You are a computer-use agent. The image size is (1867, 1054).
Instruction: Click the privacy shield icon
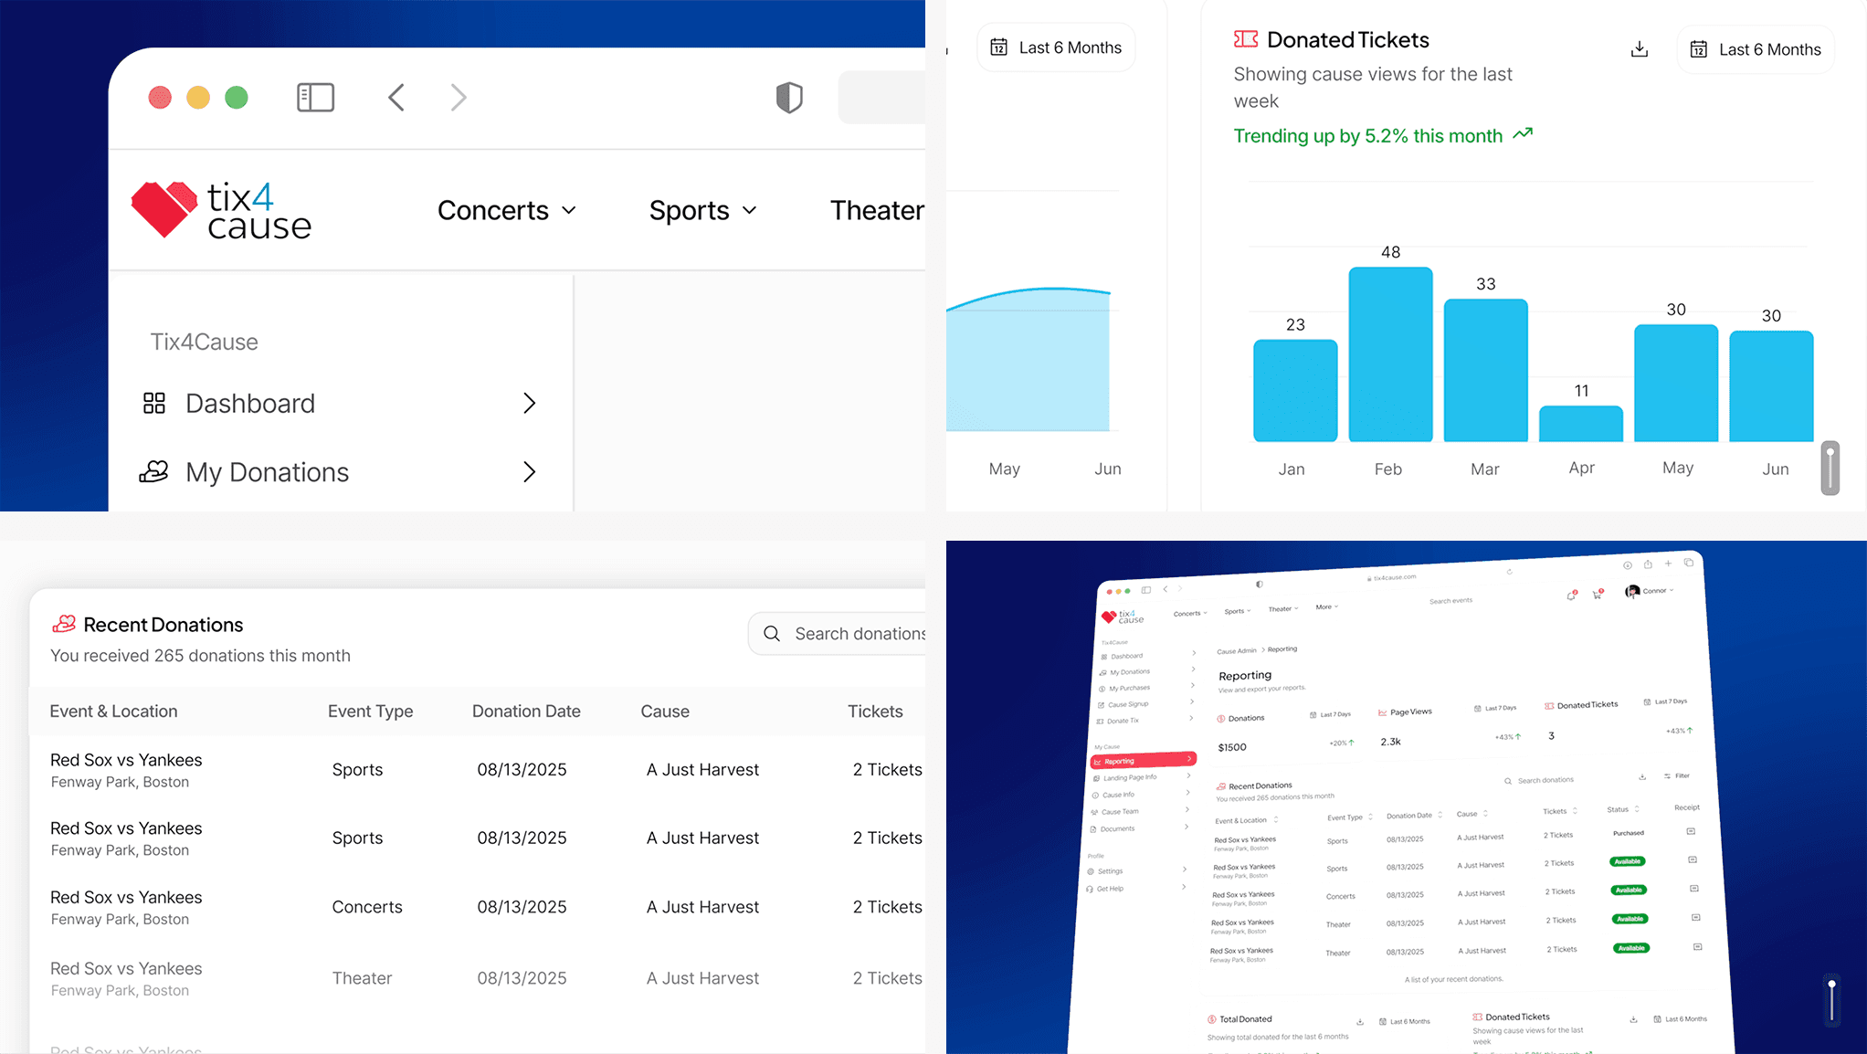pyautogui.click(x=789, y=98)
